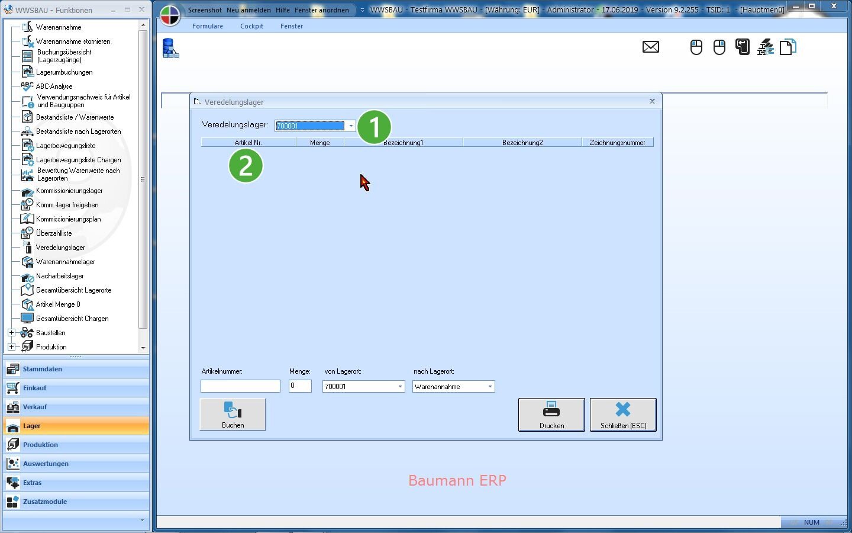The image size is (852, 533).
Task: Click the first mouse icon in toolbar
Action: [x=696, y=47]
